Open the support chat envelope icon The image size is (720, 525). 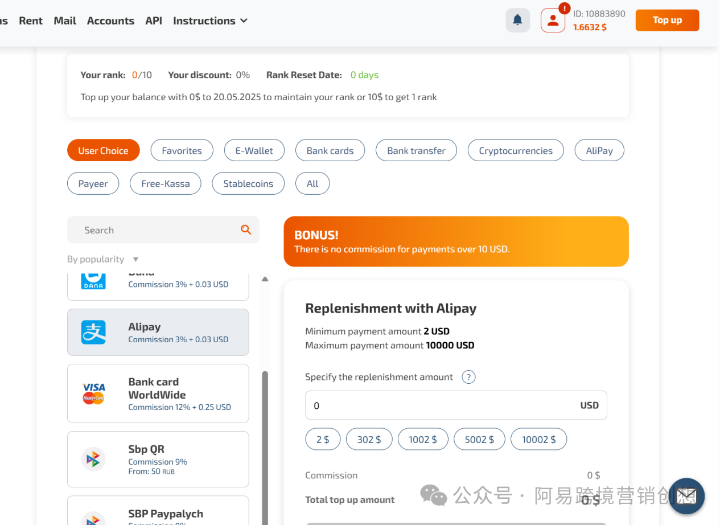[686, 496]
